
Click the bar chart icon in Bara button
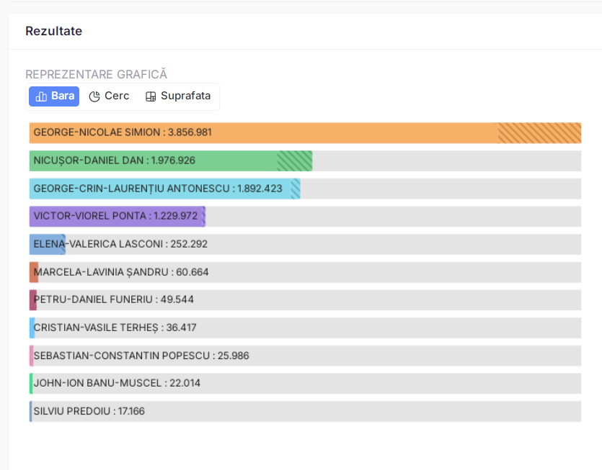click(41, 96)
